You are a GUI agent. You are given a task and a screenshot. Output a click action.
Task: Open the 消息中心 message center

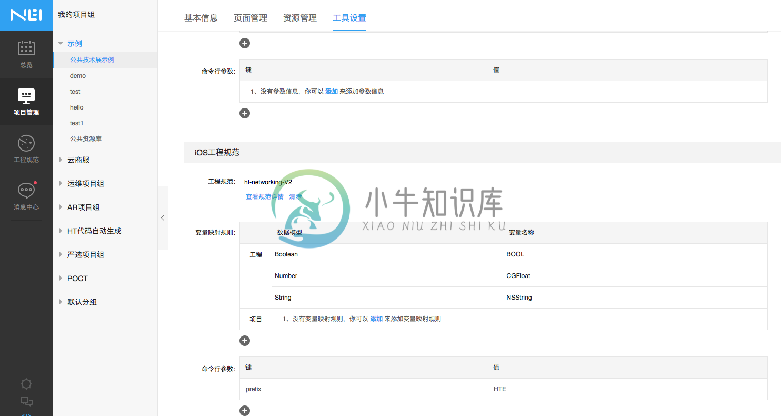click(x=26, y=196)
